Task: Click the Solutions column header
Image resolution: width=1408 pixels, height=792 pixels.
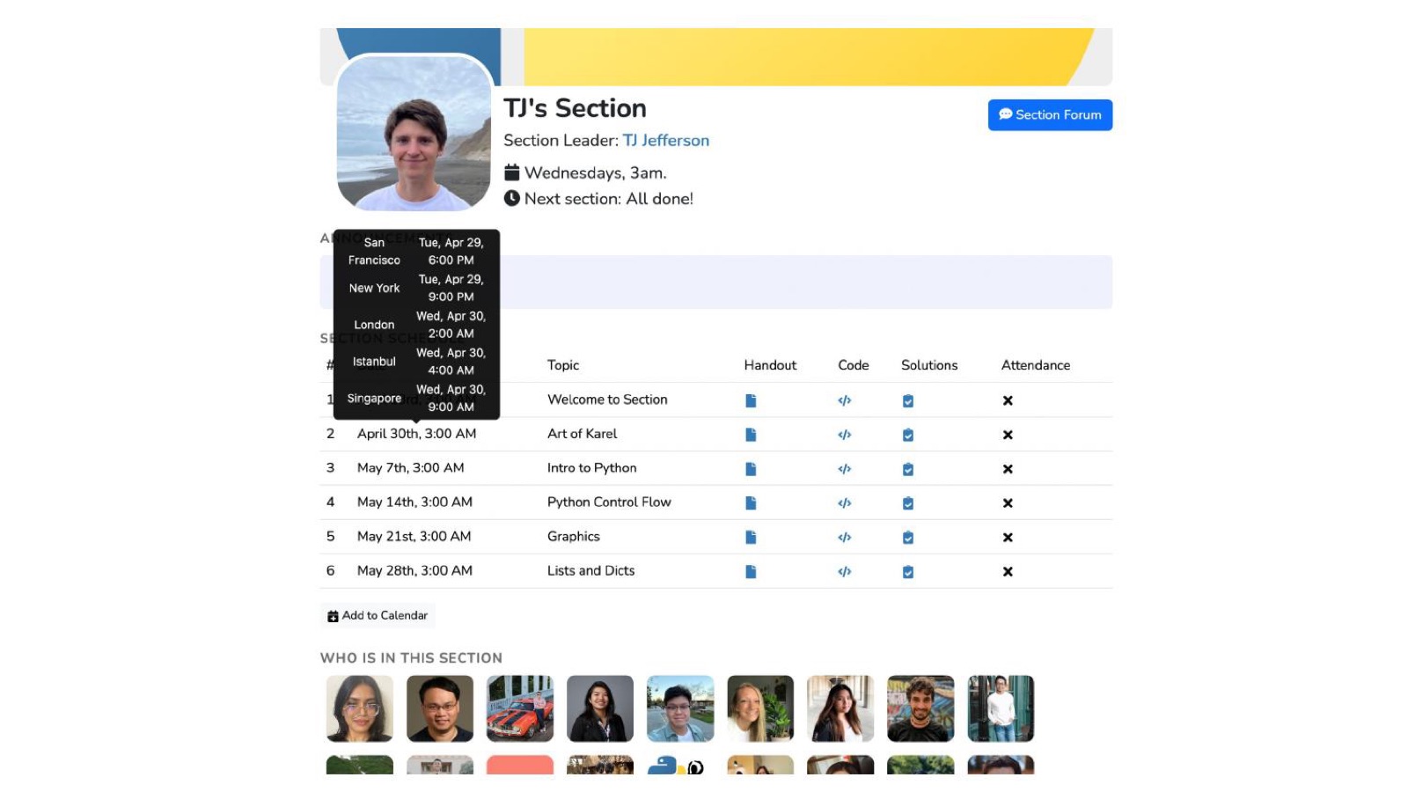Action: (x=929, y=365)
